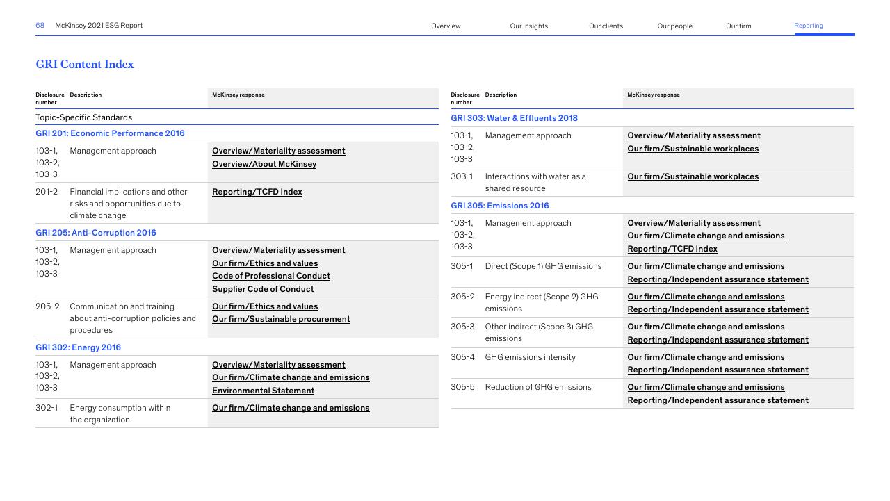Go to the Our clients tab
Image resolution: width=890 pixels, height=501 pixels.
[x=606, y=26]
